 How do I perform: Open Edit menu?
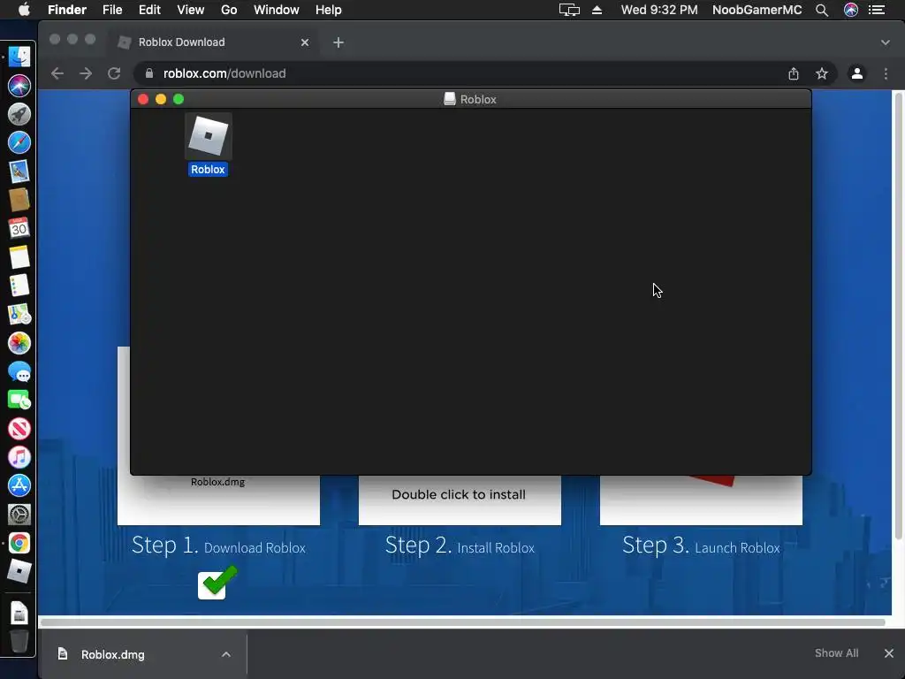pyautogui.click(x=149, y=10)
